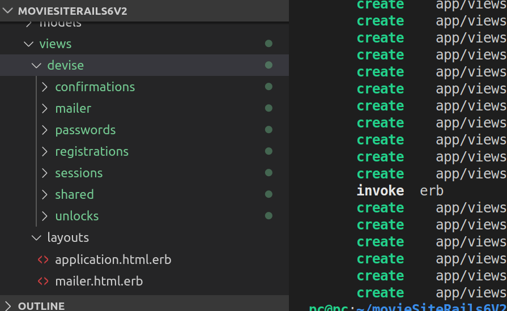The image size is (507, 311).
Task: Click the mailer.html.erb file icon
Action: pos(43,281)
